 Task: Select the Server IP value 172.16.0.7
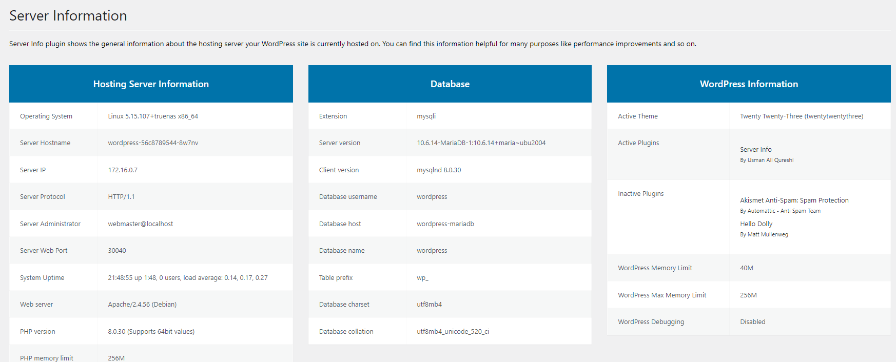pyautogui.click(x=123, y=170)
